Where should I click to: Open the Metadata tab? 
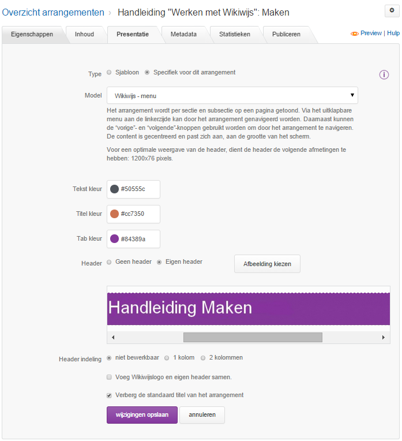[x=183, y=35]
